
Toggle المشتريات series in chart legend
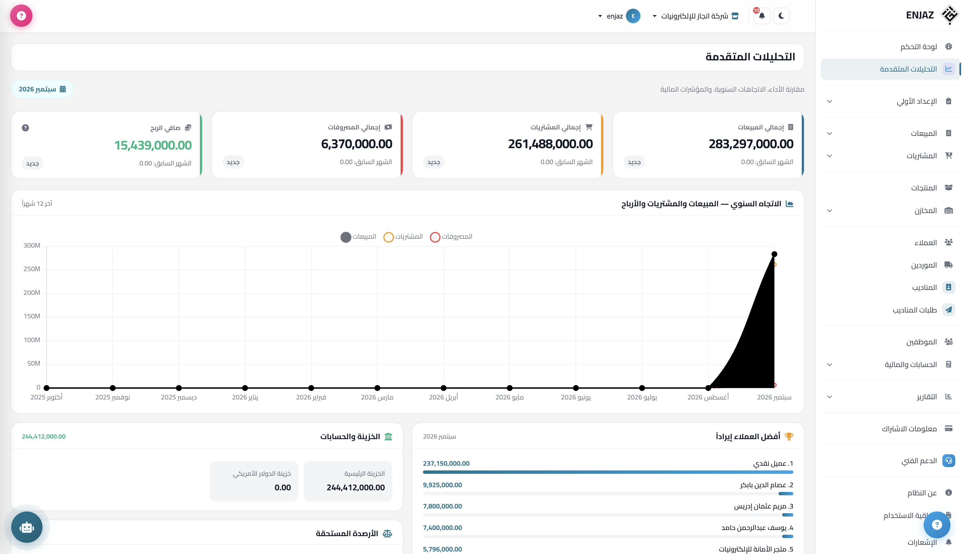point(403,237)
